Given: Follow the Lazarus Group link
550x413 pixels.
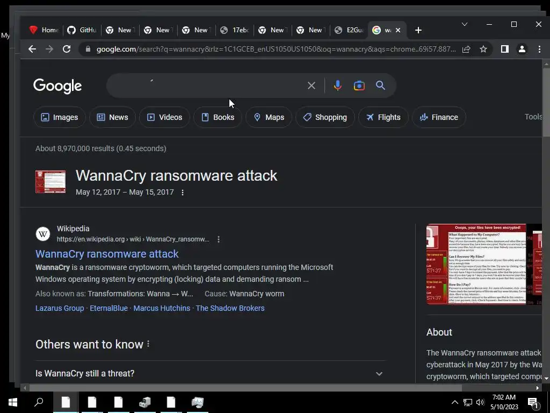Looking at the screenshot, I should [60, 308].
